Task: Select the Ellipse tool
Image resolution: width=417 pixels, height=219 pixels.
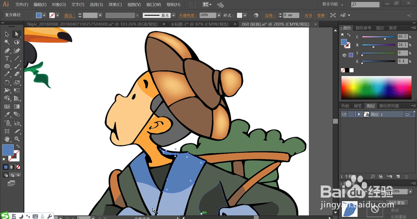Action: 7,66
